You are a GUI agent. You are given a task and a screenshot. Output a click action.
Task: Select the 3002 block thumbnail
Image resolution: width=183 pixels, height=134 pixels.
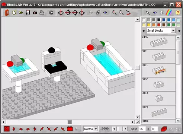pyautogui.click(x=159, y=84)
